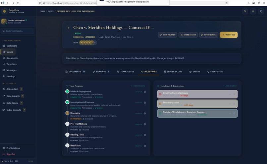Mark Expert witness disclosure deadline done
This screenshot has height=164, width=267.
point(230,94)
